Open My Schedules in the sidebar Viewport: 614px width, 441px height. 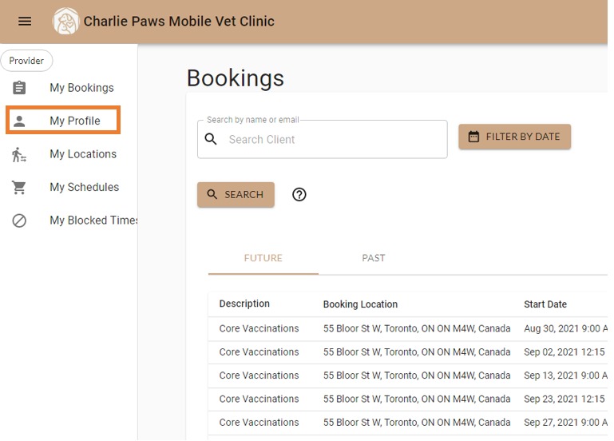84,188
